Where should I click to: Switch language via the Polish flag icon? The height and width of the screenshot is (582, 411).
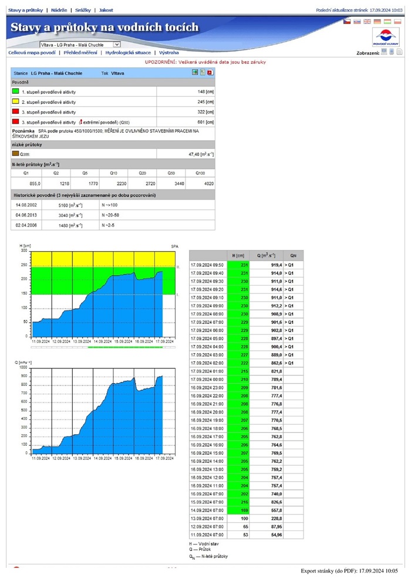[397, 22]
